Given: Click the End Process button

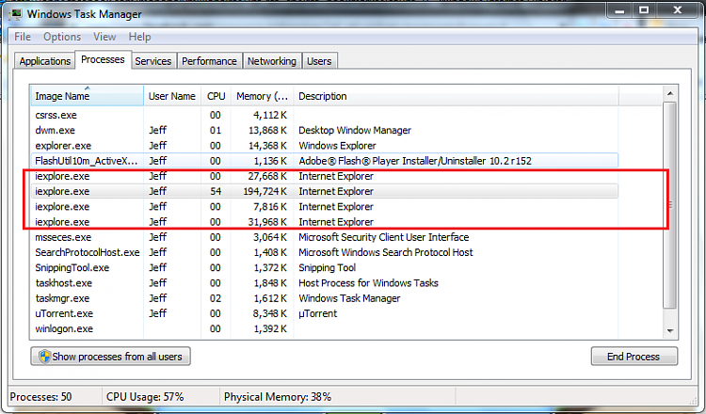Looking at the screenshot, I should click(634, 357).
